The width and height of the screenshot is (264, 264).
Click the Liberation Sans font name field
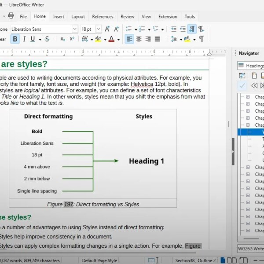[41, 29]
